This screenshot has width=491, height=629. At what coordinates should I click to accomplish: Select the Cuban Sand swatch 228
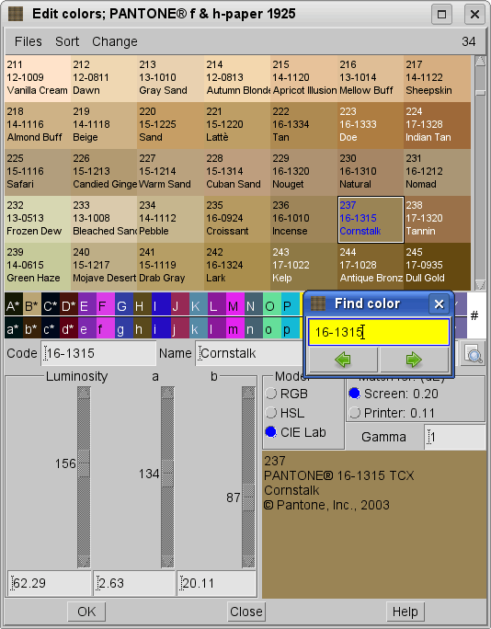237,172
